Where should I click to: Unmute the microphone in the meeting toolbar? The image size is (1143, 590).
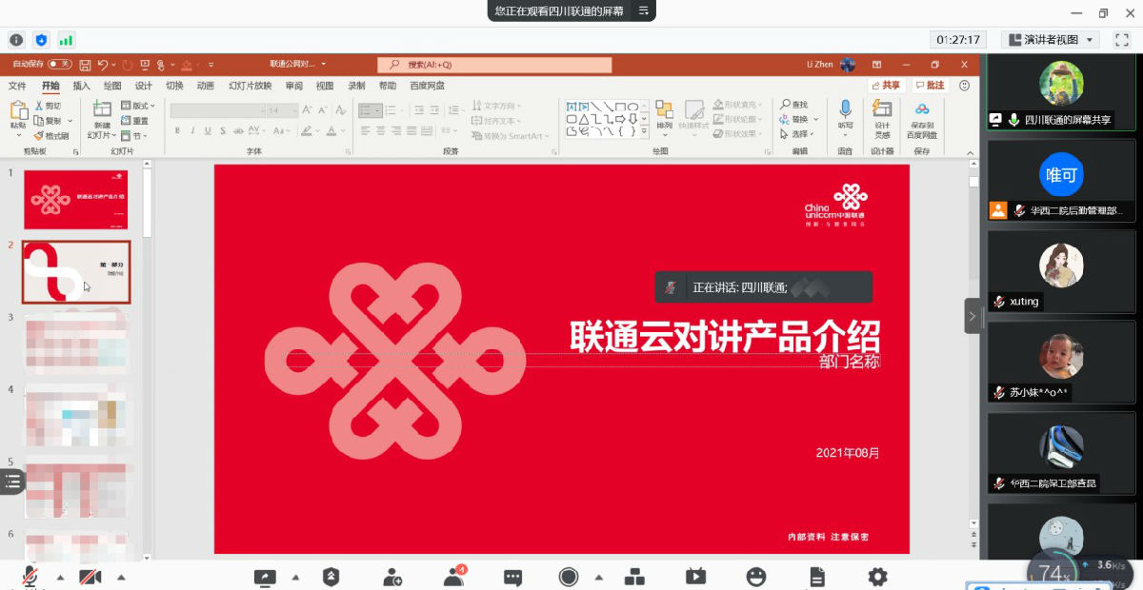30,577
